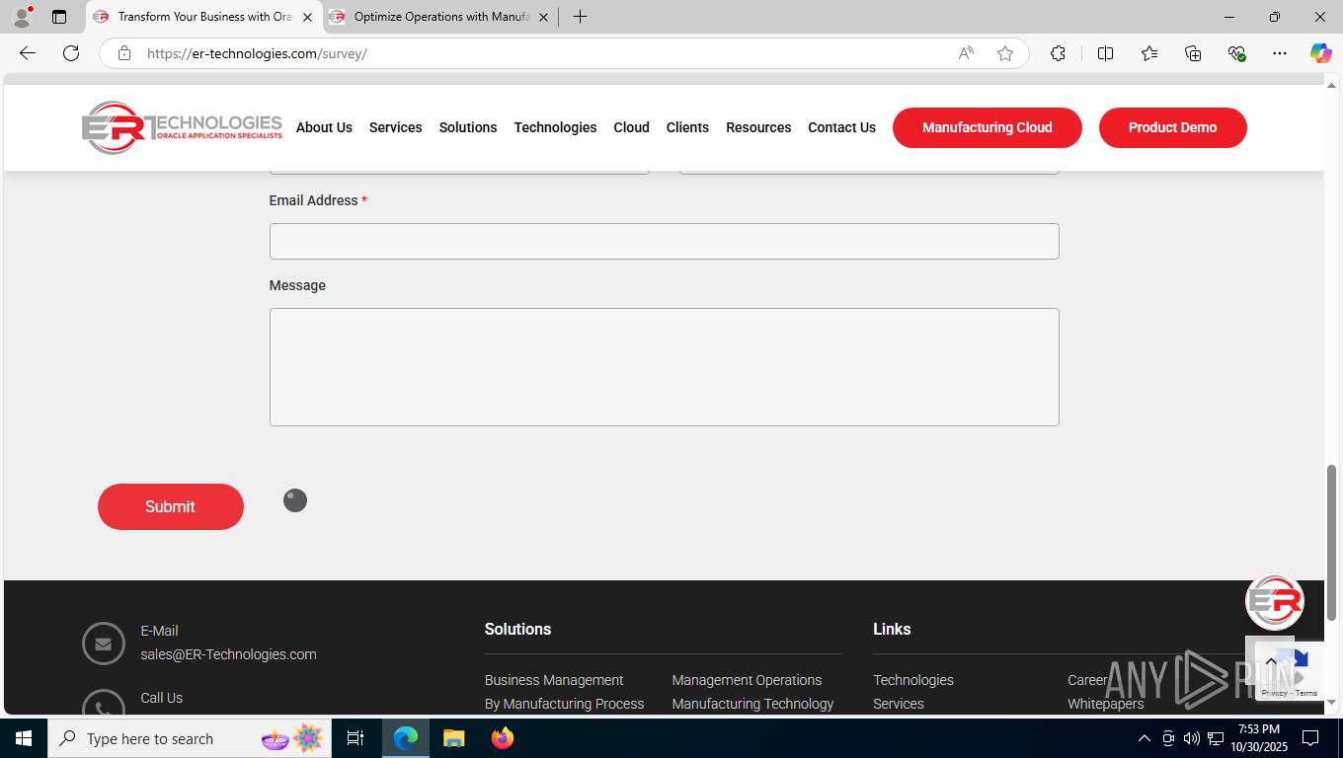Open Resources menu
Viewport: 1343px width, 758px height.
pyautogui.click(x=758, y=127)
